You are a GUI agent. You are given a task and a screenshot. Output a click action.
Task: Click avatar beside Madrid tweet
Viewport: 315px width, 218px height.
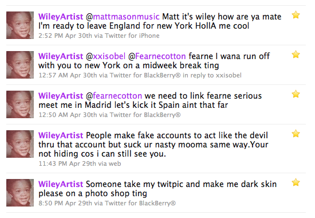pos(20,104)
